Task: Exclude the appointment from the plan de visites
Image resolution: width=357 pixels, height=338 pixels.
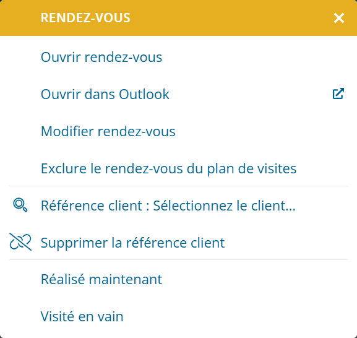Action: 178,168
